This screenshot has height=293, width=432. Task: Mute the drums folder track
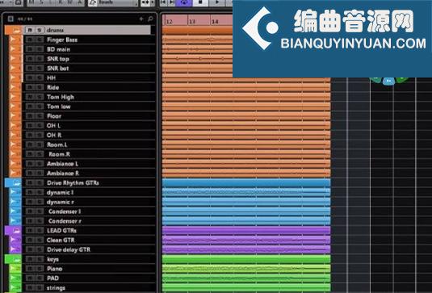[x=30, y=30]
